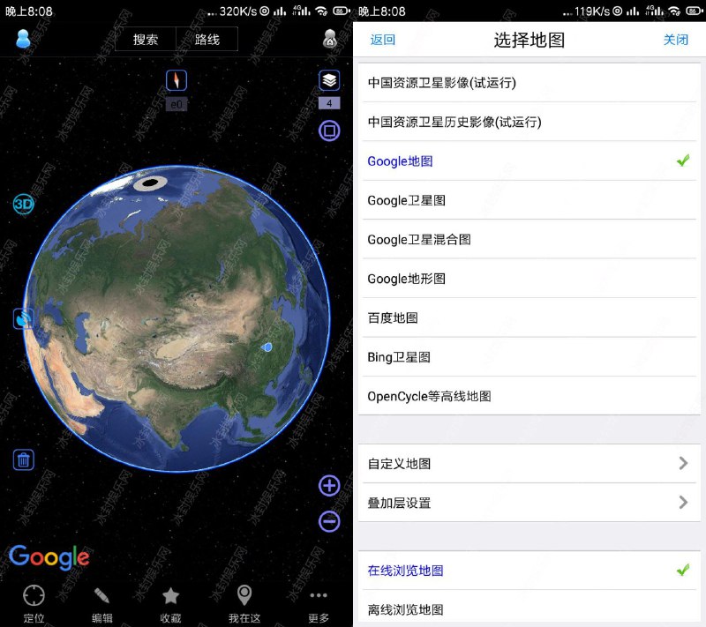Select Google卫星混合图 option
706x627 pixels.
529,239
